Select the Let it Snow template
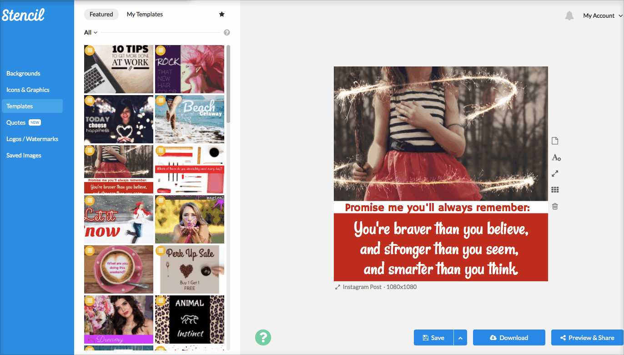624x355 pixels. pos(119,219)
